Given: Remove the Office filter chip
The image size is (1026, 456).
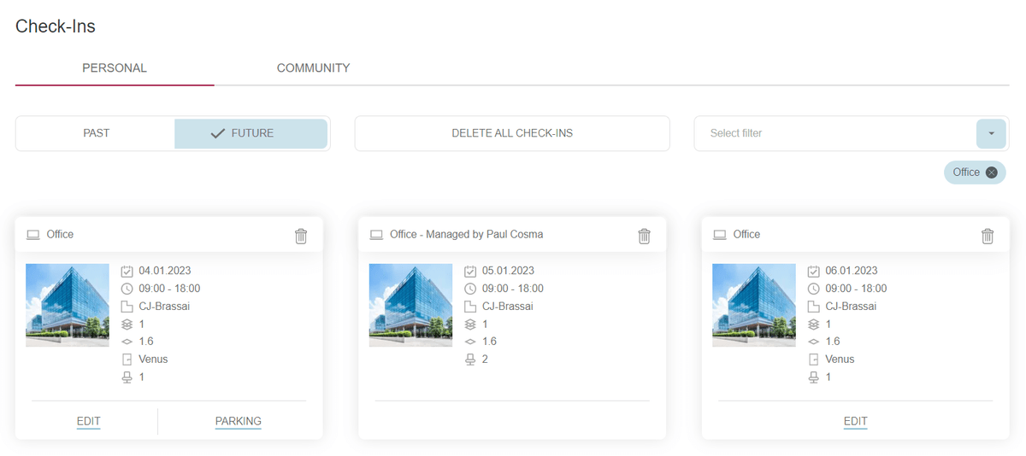Looking at the screenshot, I should (991, 172).
